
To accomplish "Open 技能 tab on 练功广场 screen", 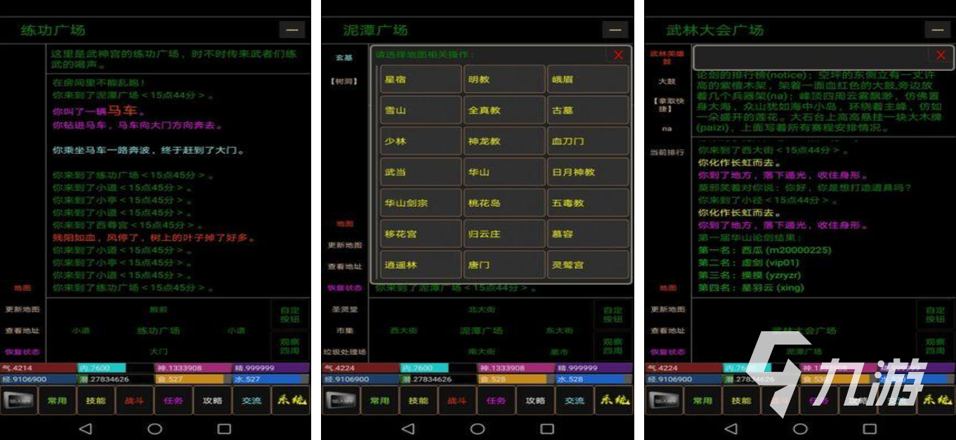I will click(x=96, y=400).
